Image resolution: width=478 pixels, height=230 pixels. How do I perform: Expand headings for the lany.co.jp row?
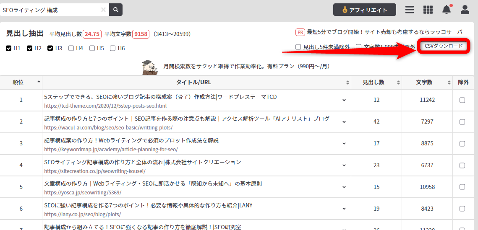344,209
